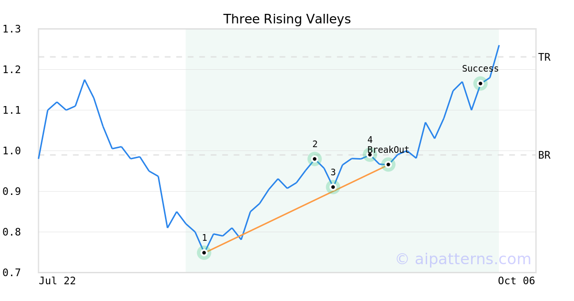Click the circled marker labeled 4
Image resolution: width=574 pixels, height=301 pixels.
click(x=370, y=154)
